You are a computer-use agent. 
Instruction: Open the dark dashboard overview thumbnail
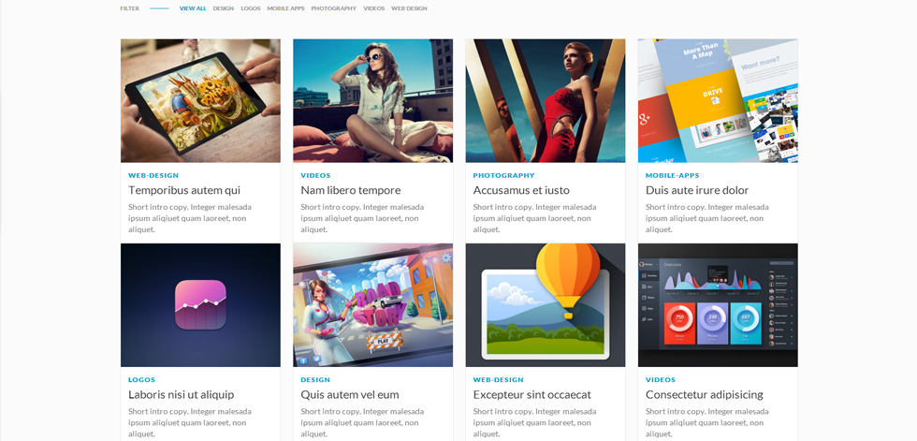pos(718,305)
